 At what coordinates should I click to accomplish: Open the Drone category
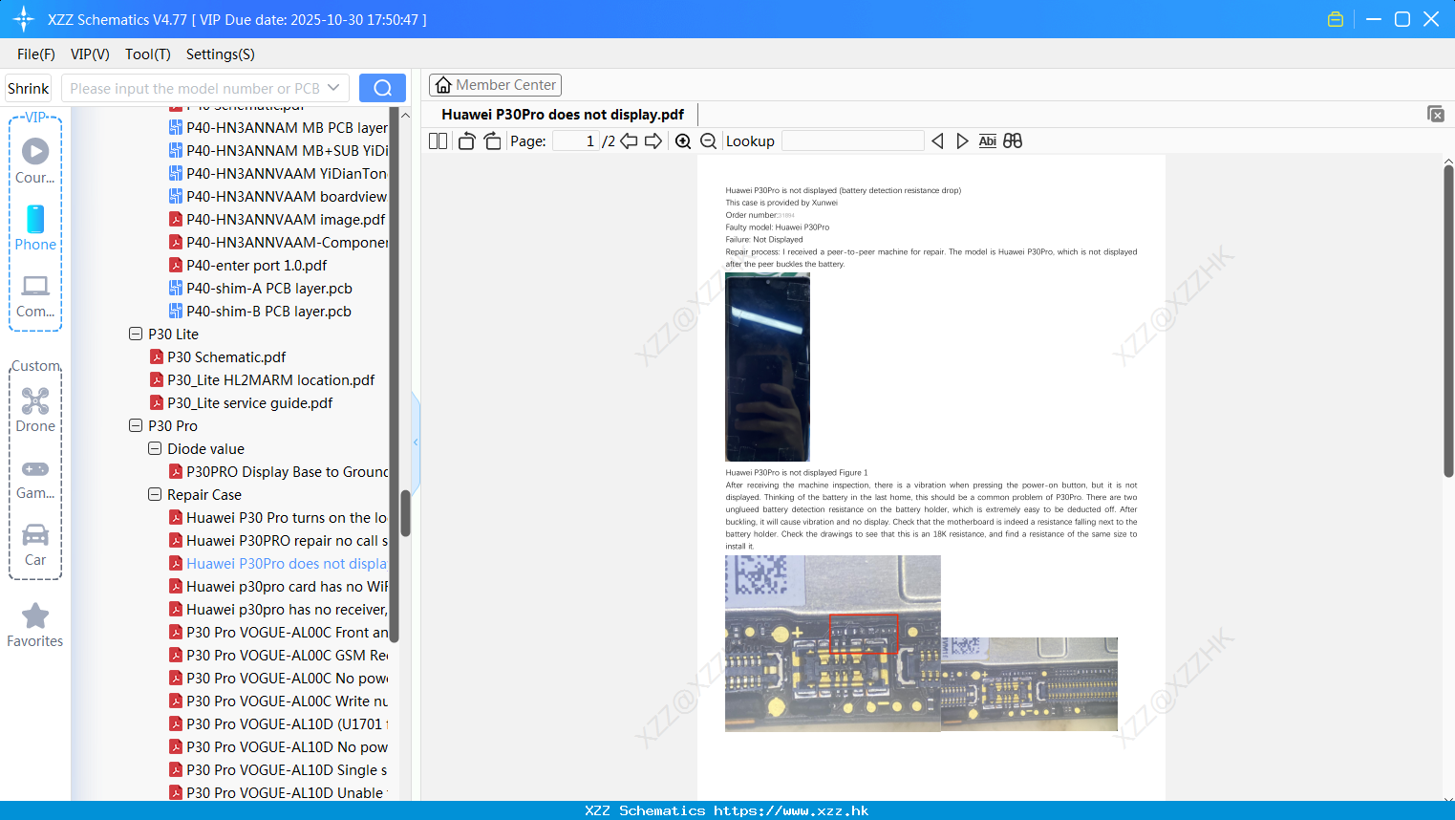click(x=35, y=410)
